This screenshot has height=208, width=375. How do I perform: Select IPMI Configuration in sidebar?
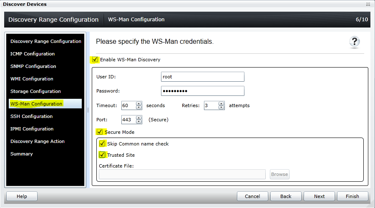(x=32, y=129)
